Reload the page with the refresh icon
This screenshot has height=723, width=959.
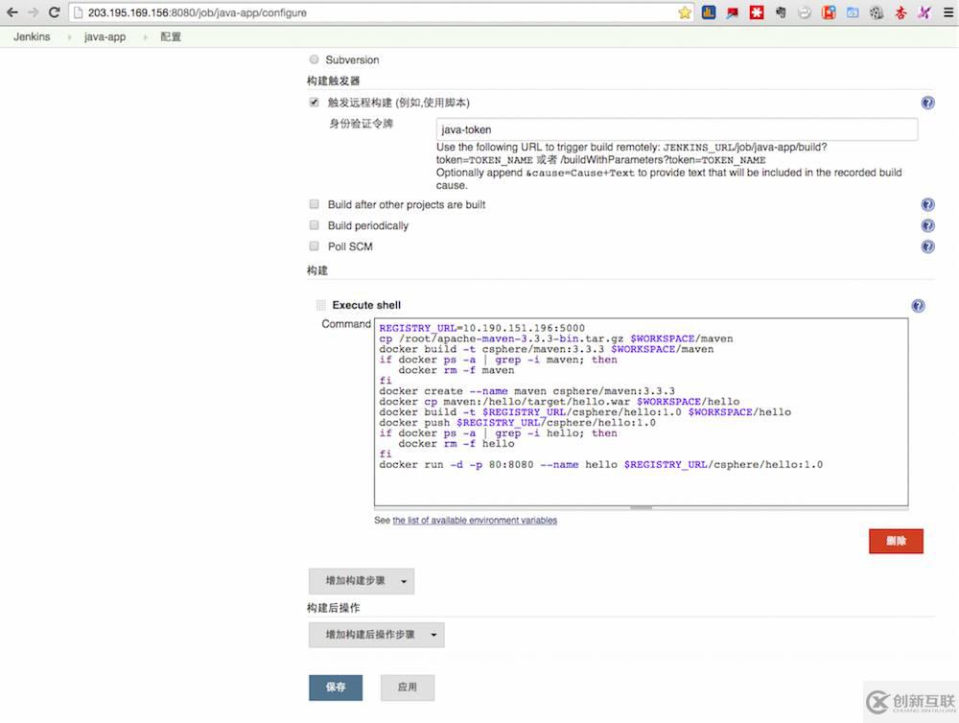tap(54, 12)
